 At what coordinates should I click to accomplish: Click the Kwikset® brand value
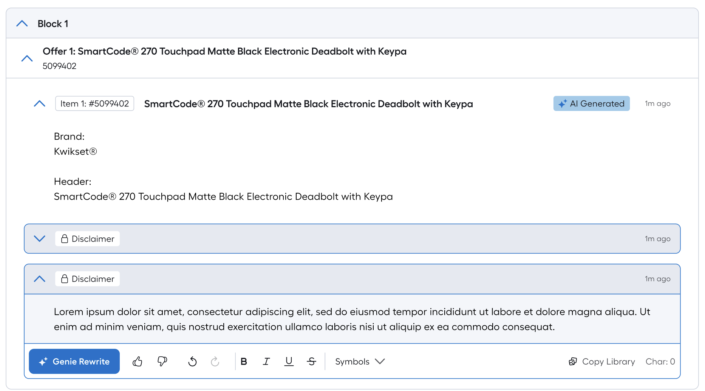coord(76,151)
